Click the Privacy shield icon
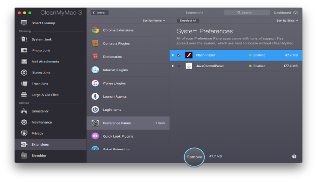317x182 pixels. click(x=24, y=133)
